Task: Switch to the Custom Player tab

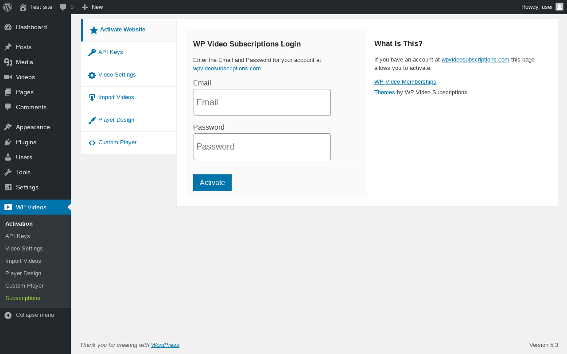Action: coord(128,143)
